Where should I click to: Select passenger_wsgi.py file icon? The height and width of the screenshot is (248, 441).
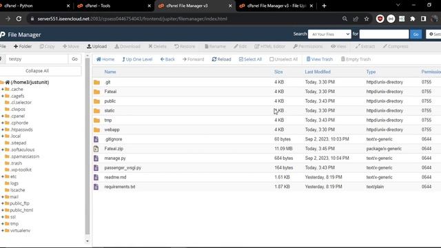pos(96,168)
